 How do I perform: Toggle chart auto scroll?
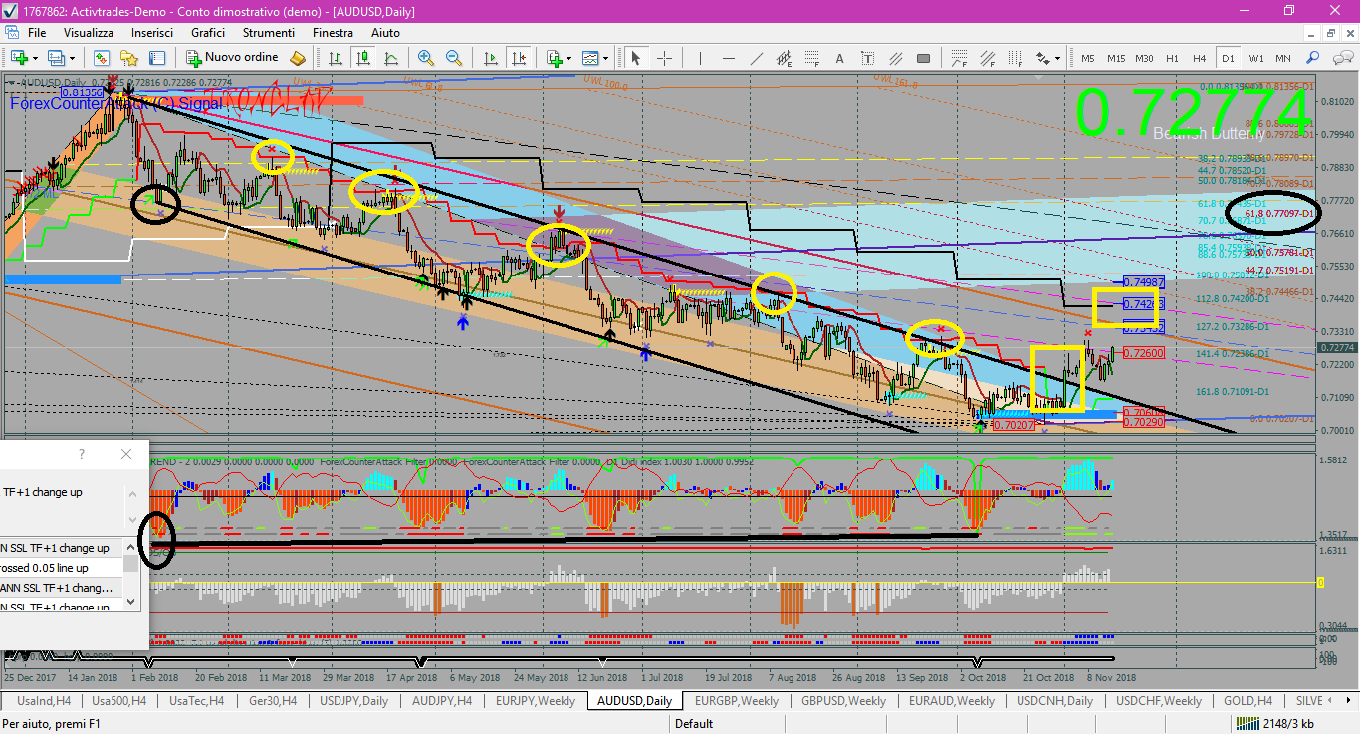(x=491, y=58)
